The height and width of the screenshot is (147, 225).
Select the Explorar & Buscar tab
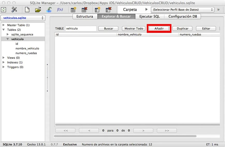(x=116, y=16)
